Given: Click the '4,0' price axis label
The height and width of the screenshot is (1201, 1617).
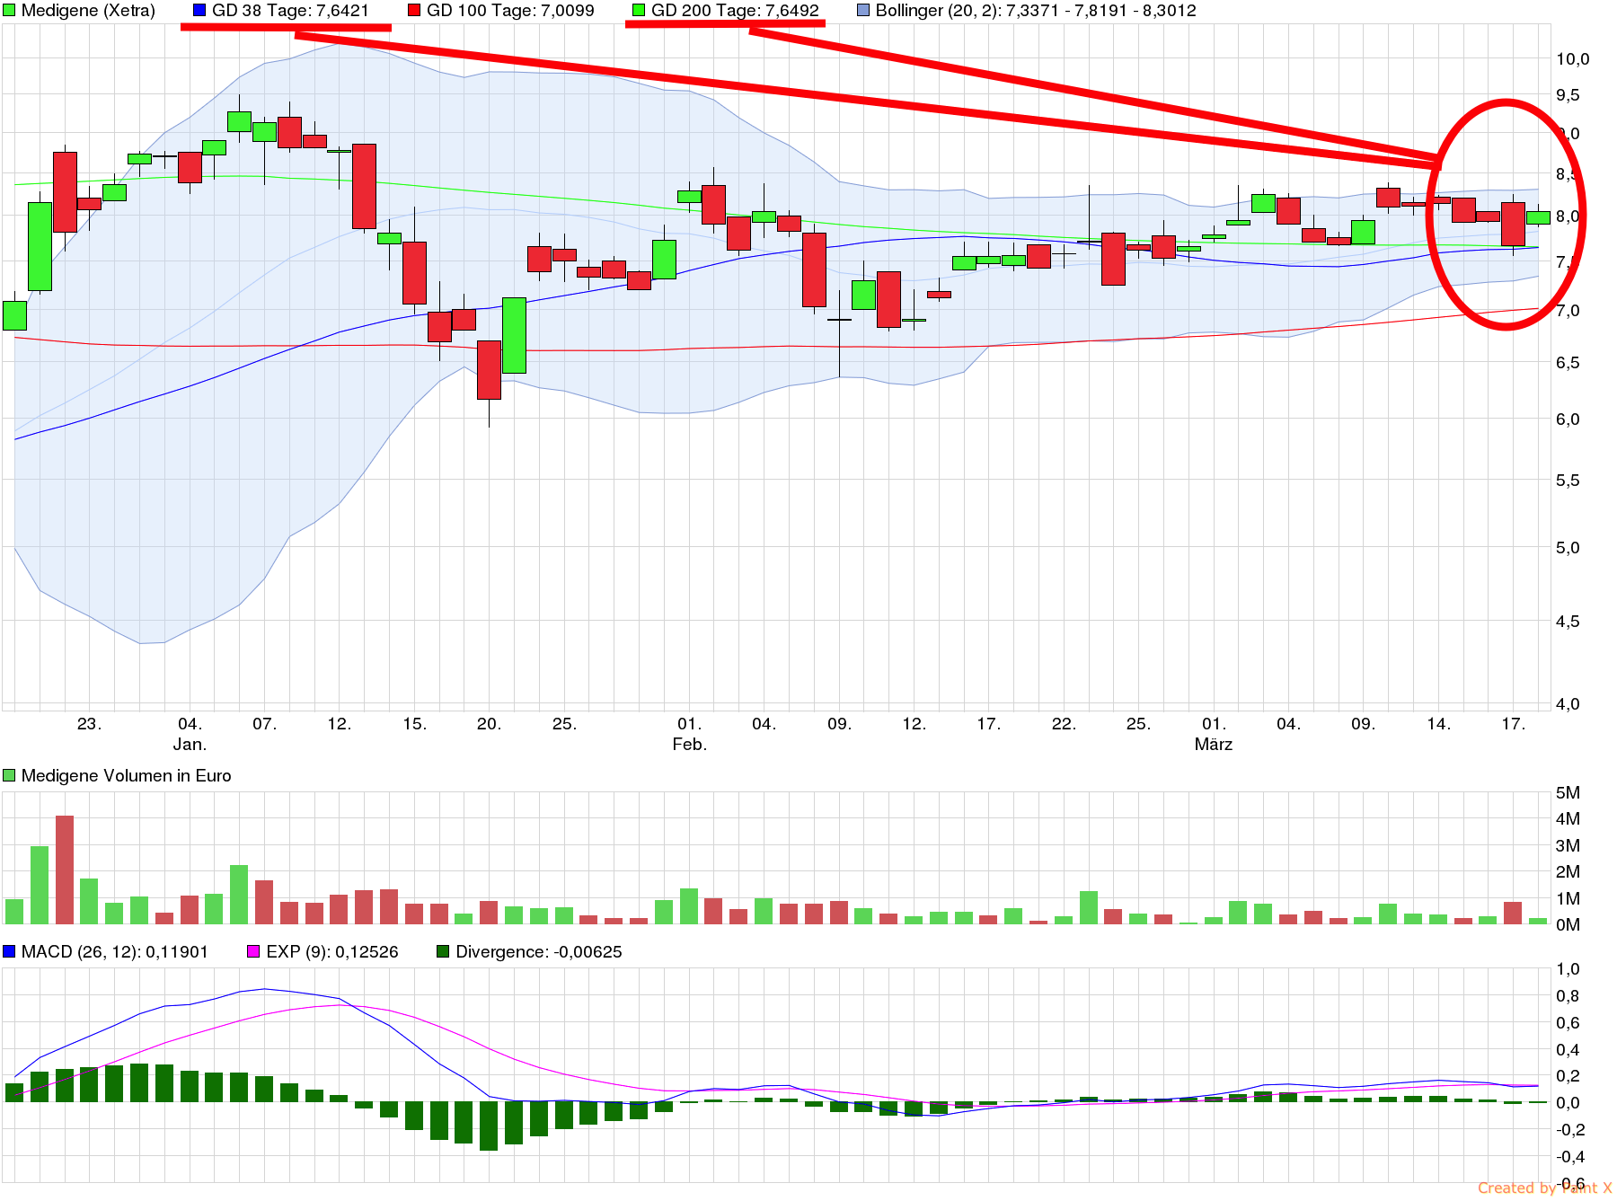Looking at the screenshot, I should [1568, 704].
